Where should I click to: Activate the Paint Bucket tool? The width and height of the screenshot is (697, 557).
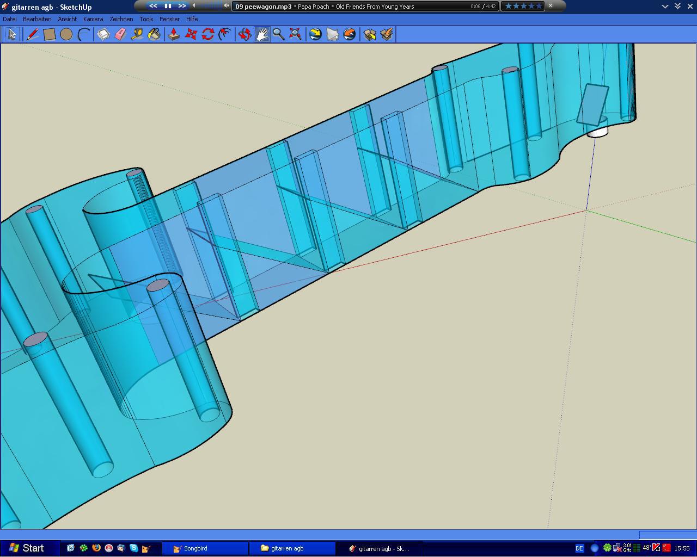[154, 35]
